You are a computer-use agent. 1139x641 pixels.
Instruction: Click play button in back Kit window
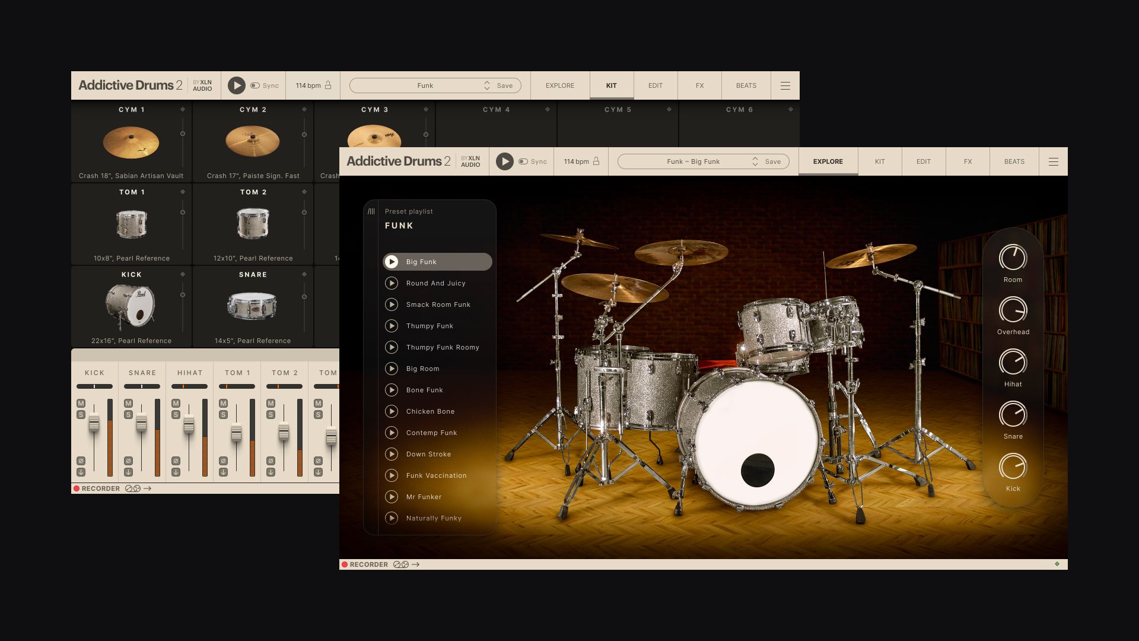click(236, 85)
